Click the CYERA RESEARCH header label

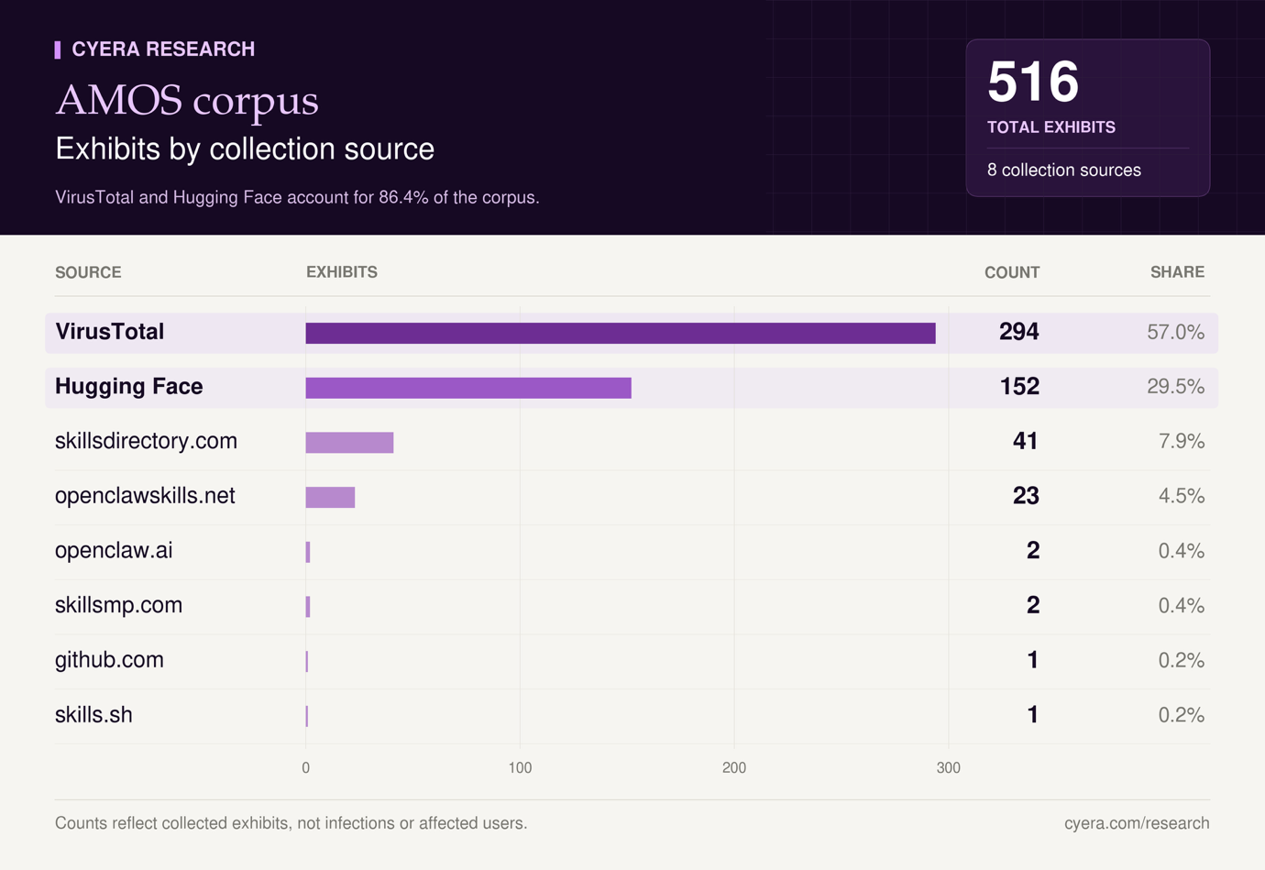[163, 50]
